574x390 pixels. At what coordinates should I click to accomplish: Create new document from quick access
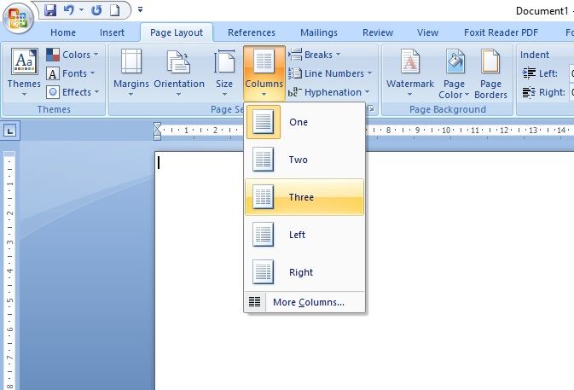[115, 10]
